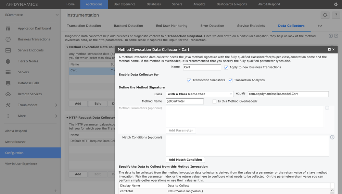The width and height of the screenshot is (342, 194).
Task: Switch to Backend Detection tab
Action: coord(128,26)
